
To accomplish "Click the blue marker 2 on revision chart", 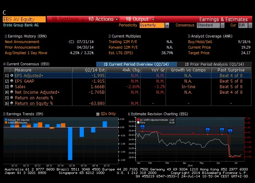I will [142, 127].
